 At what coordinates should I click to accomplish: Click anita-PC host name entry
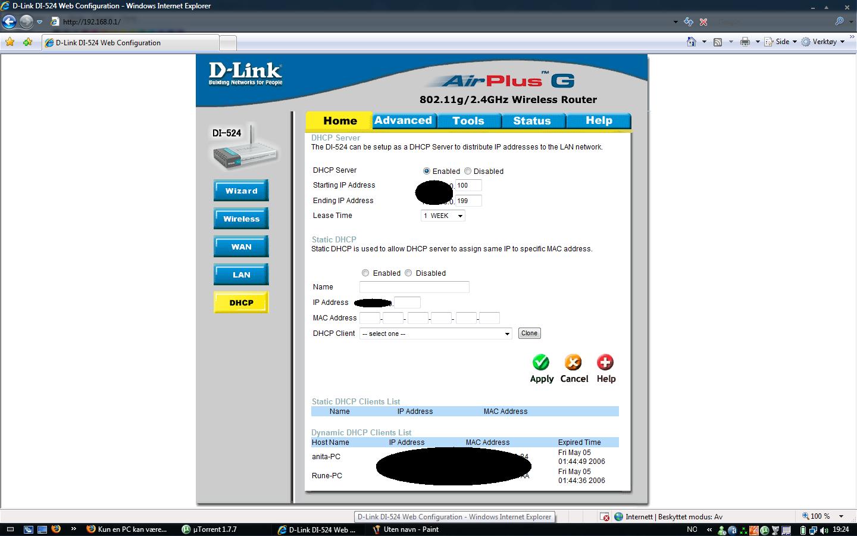tap(326, 457)
